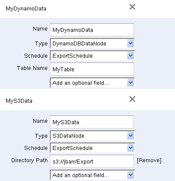Image resolution: width=175 pixels, height=181 pixels.
Task: Click the Directory Path field s3://jbarr/Export
Action: point(92,161)
